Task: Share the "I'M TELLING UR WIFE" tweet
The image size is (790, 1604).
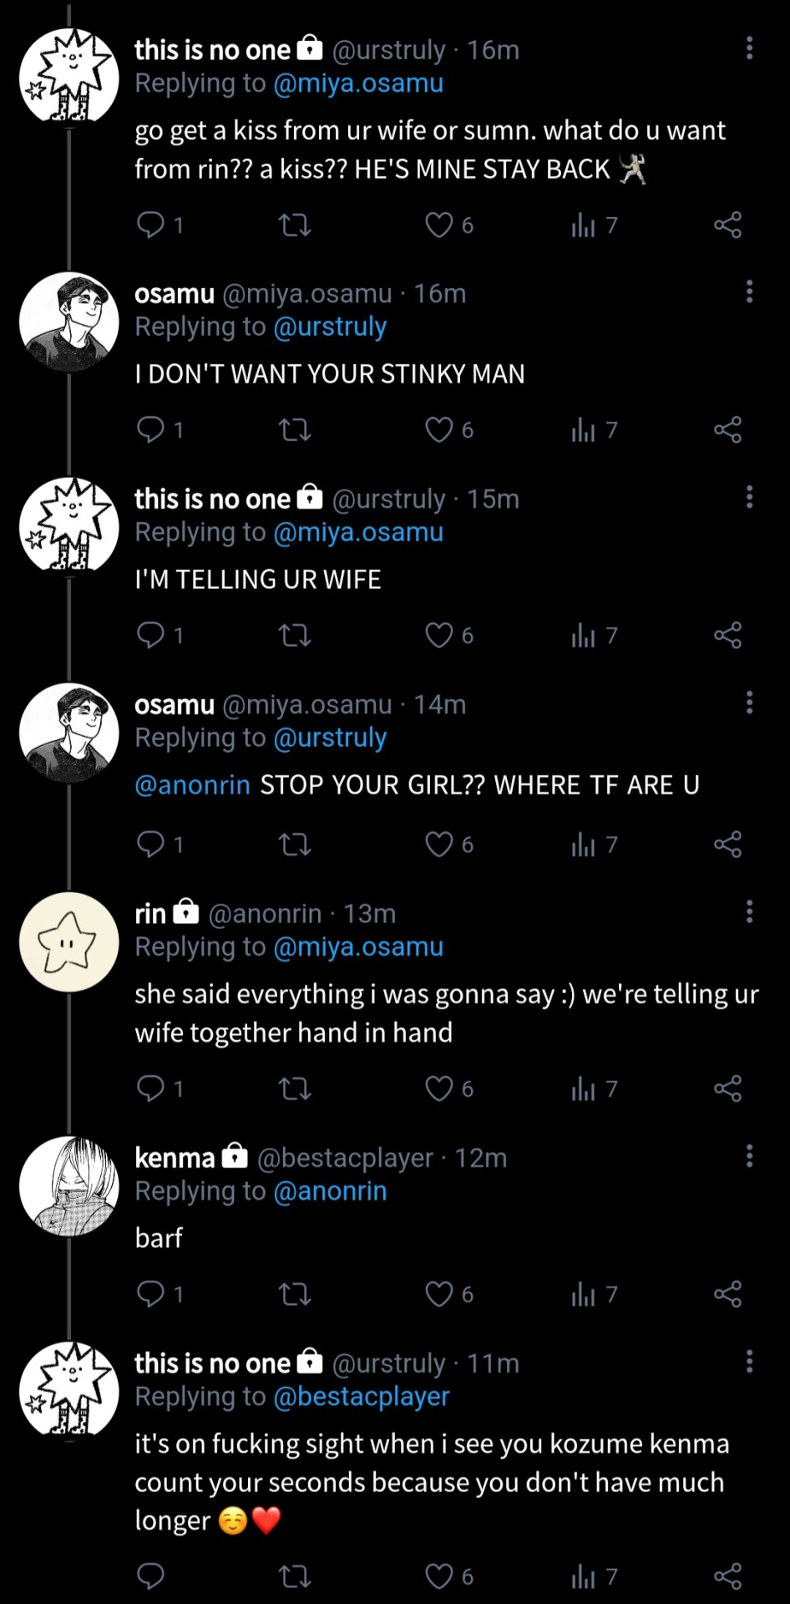Action: (727, 636)
